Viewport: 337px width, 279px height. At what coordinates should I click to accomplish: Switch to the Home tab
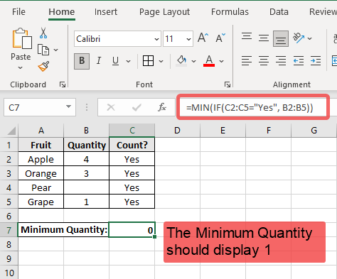[62, 12]
